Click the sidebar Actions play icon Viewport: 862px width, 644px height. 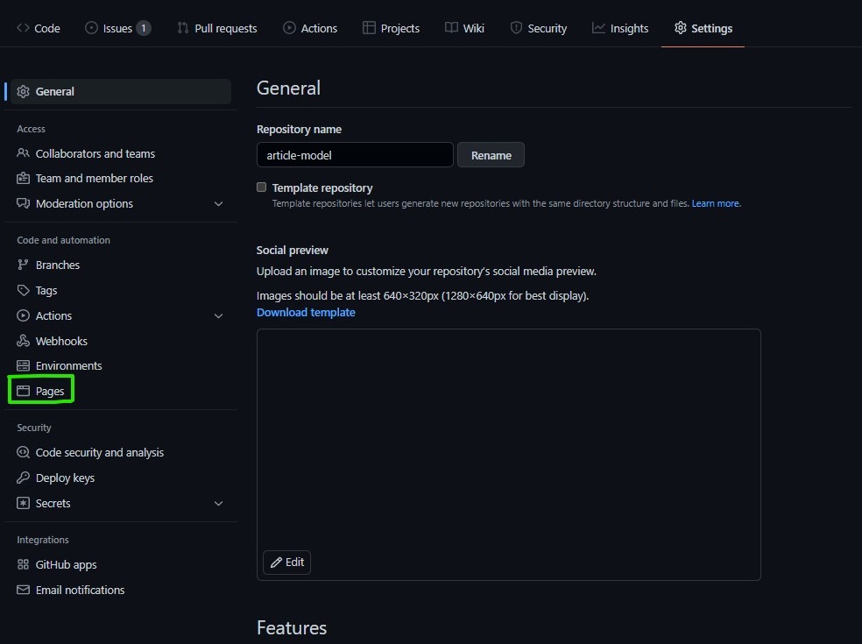(x=23, y=315)
